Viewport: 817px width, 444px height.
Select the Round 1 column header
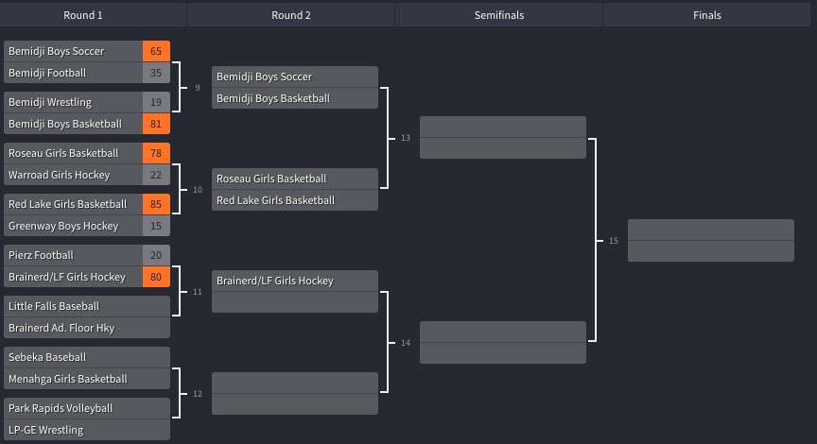coord(83,15)
